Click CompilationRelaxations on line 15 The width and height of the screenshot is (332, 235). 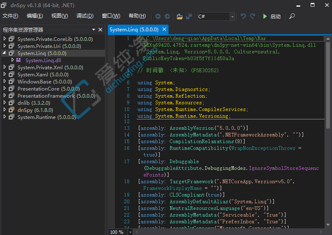202,141
